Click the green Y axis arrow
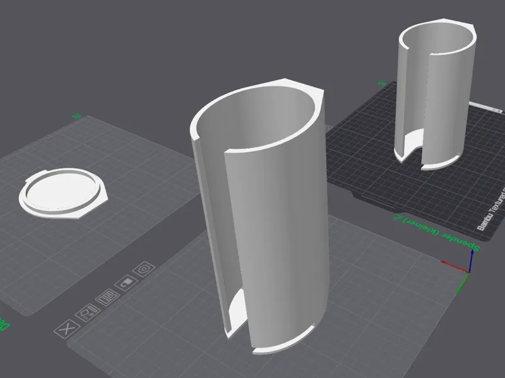Screen dimensions: 505x378 click(463, 283)
